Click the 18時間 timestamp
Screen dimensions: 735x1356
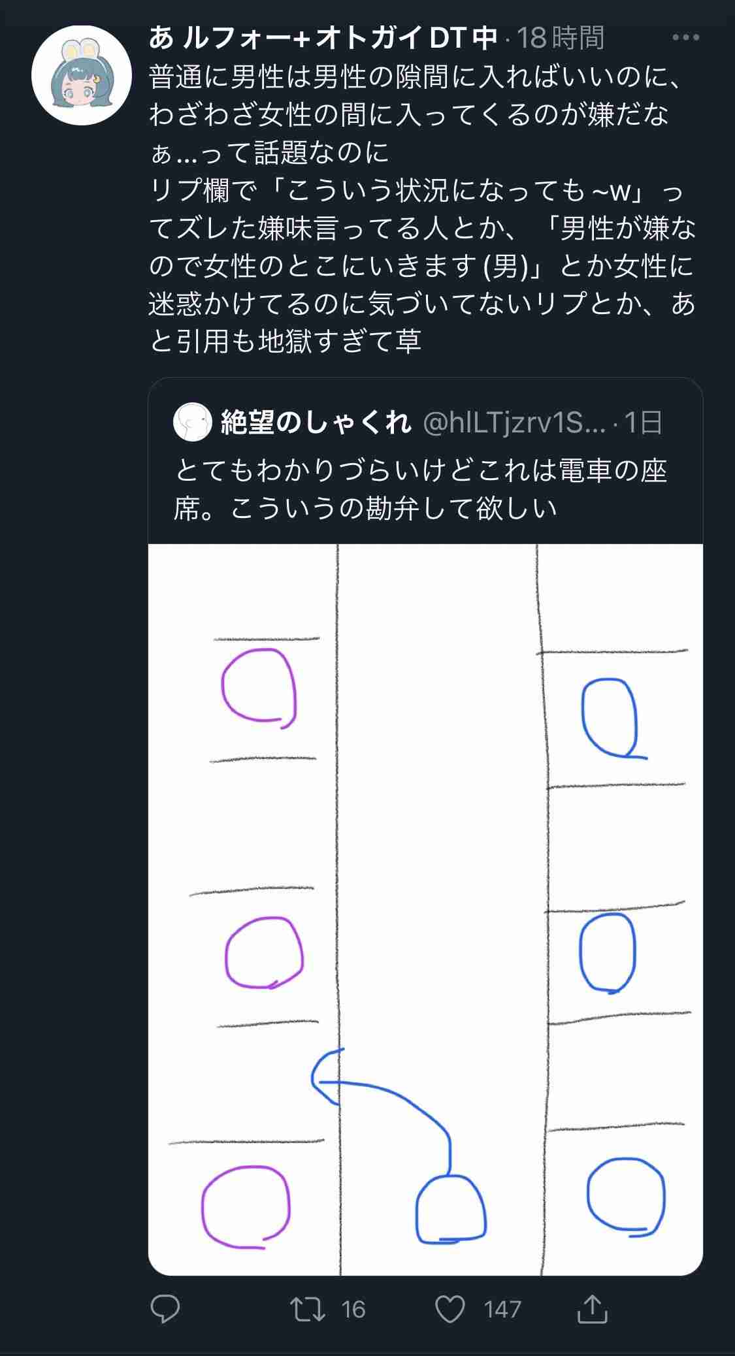point(561,38)
